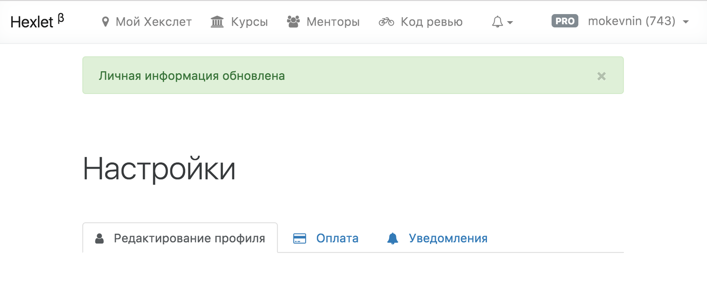707x285 pixels.
Task: Click the gray PRO badge
Action: coord(565,21)
